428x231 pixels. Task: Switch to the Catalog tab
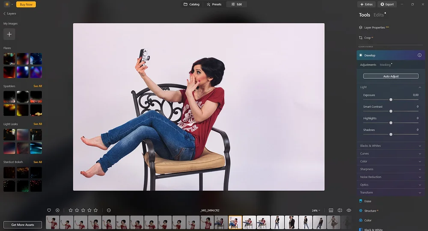click(191, 4)
